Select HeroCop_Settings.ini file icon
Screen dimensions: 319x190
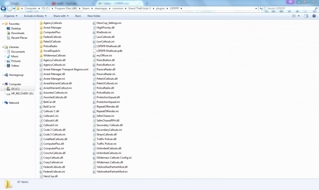click(x=94, y=23)
